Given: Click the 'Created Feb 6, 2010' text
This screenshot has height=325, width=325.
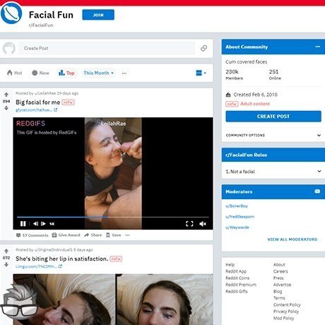Looking at the screenshot, I should pyautogui.click(x=255, y=95).
